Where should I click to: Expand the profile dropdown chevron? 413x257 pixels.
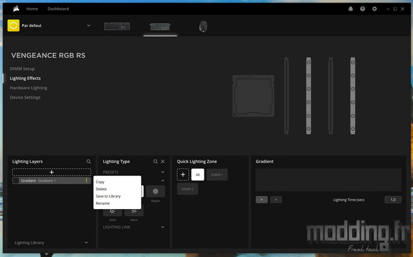pos(89,25)
